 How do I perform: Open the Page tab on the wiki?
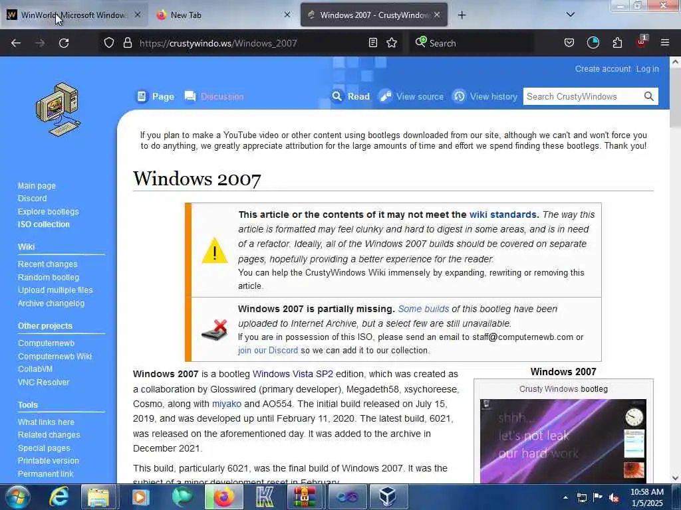tap(156, 96)
